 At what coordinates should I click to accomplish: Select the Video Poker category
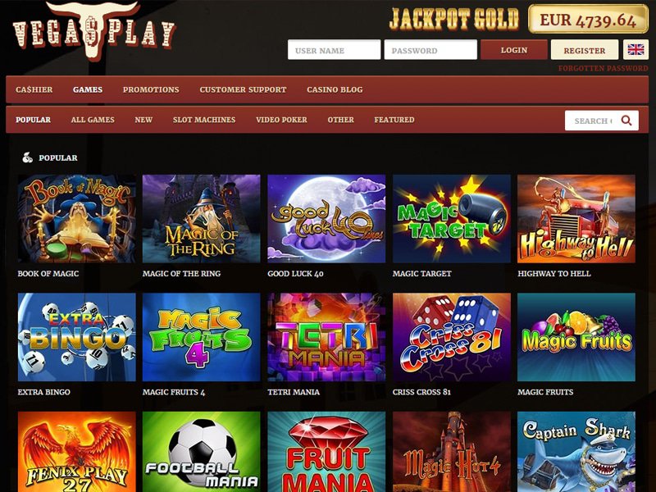pyautogui.click(x=281, y=120)
